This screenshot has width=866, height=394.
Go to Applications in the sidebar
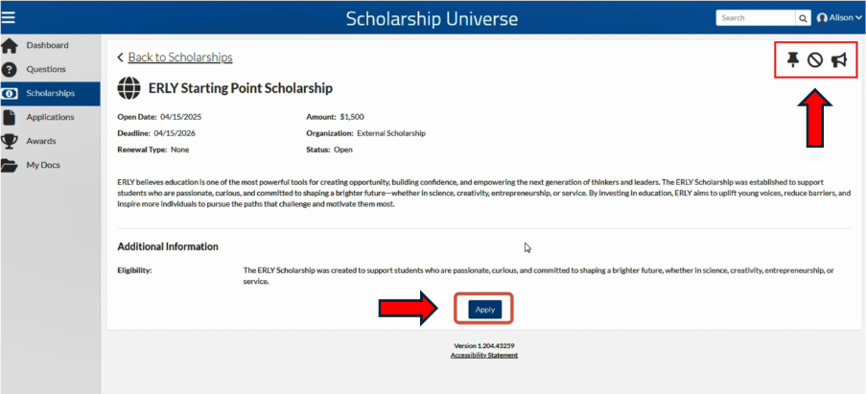(50, 117)
